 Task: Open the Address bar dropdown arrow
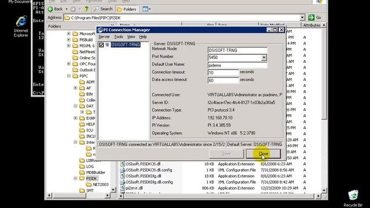pos(302,17)
